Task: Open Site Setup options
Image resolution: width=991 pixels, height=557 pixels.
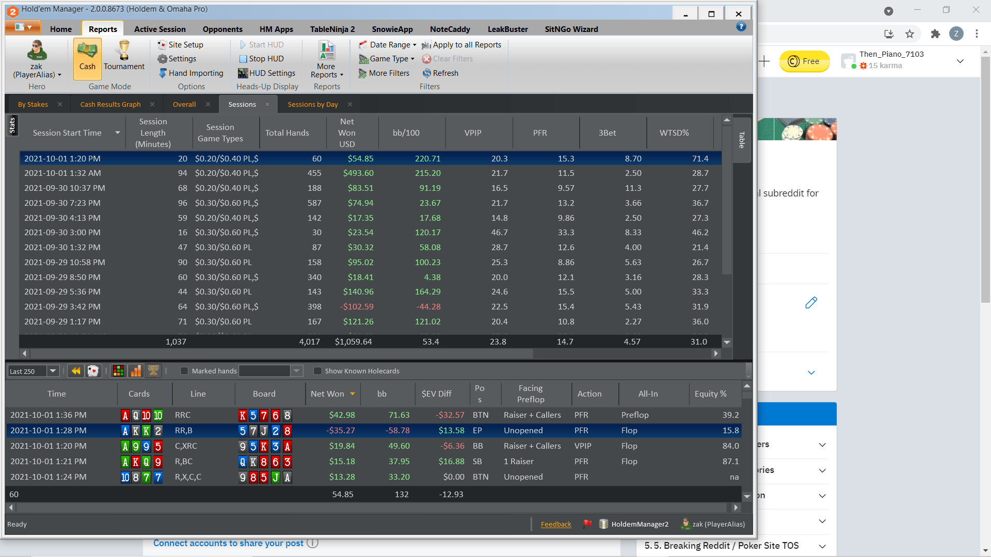Action: point(181,45)
